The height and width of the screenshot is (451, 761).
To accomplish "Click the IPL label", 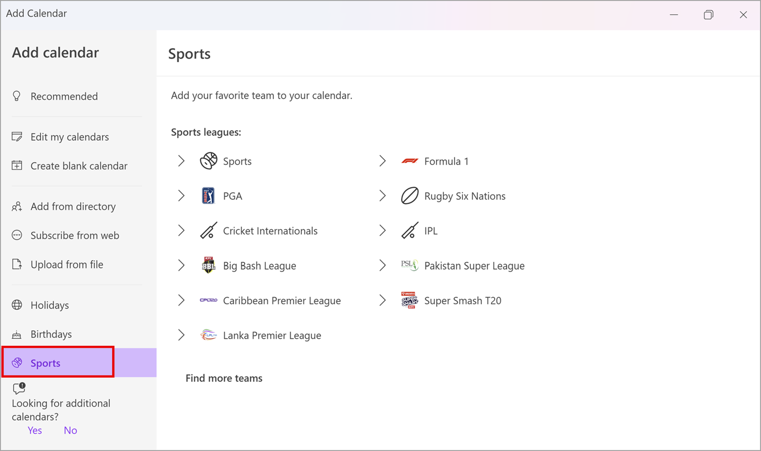I will tap(431, 231).
